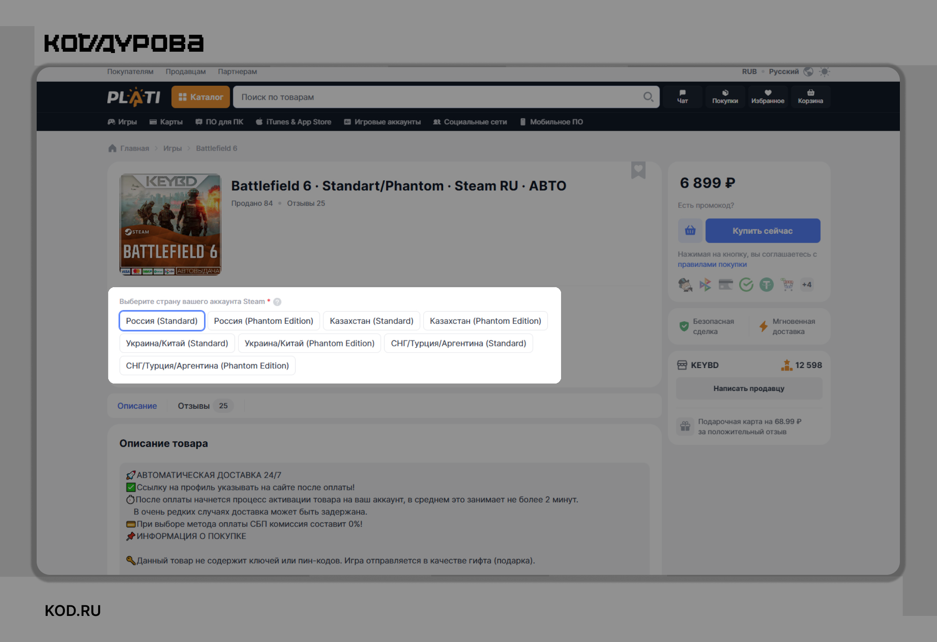The width and height of the screenshot is (937, 642).
Task: Click Отзывы 25 under product title
Action: (x=306, y=203)
